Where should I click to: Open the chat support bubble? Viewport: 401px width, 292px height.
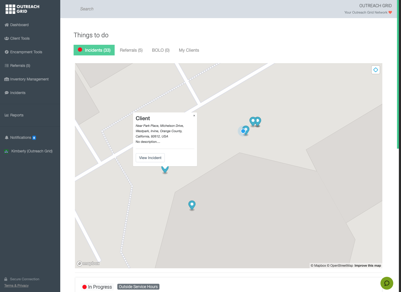(387, 283)
